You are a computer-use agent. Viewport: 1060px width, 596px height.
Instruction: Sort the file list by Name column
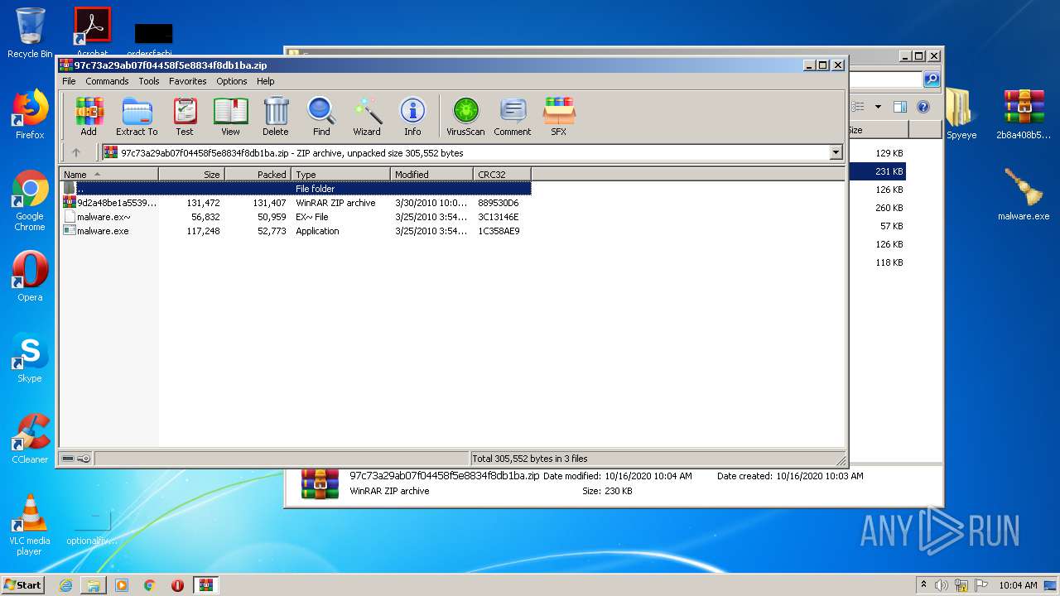(109, 174)
